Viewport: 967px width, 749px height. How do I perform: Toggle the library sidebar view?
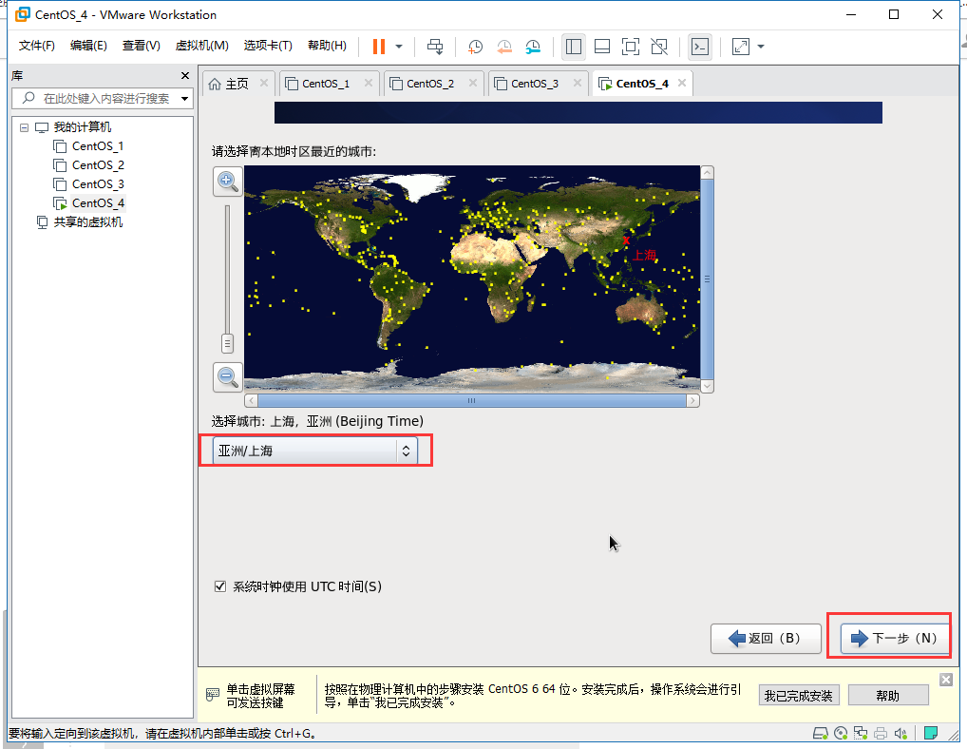tap(574, 47)
